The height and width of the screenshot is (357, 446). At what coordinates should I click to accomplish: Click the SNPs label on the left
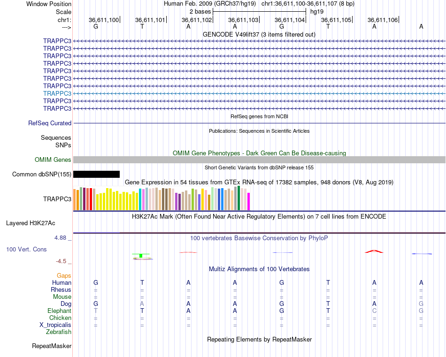click(x=63, y=145)
